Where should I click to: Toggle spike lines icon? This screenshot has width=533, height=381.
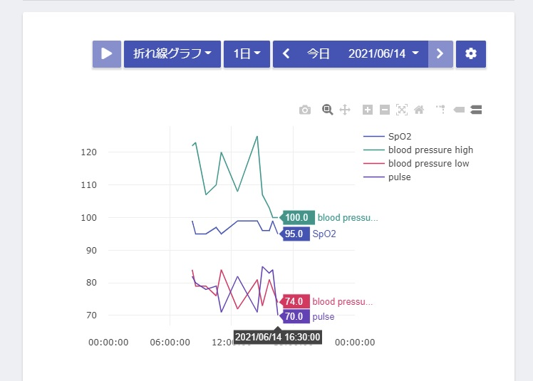pyautogui.click(x=441, y=110)
